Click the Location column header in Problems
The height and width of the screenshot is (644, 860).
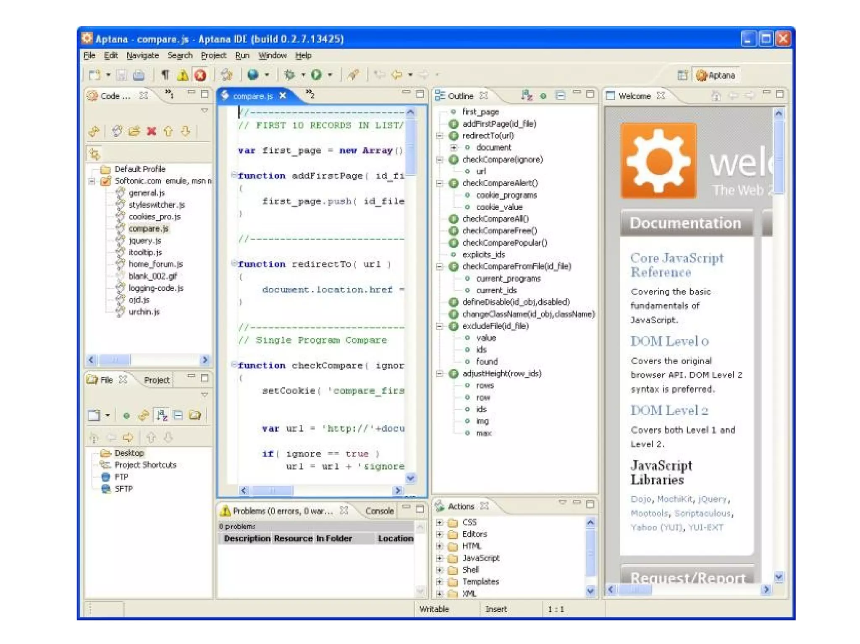click(x=396, y=539)
